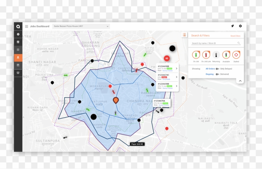The width and height of the screenshot is (262, 169).
Task: Open the navigation arrow sidebar icon
Action: tap(18, 34)
